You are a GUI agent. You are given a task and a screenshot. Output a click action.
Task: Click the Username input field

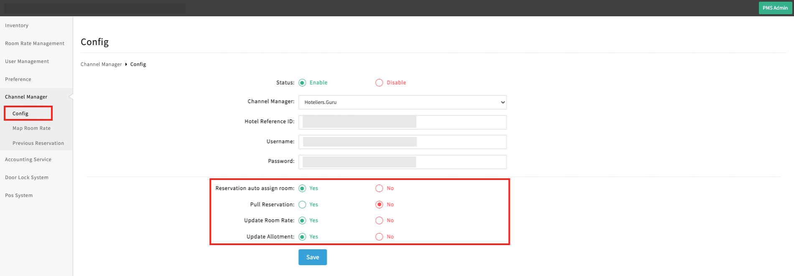tap(402, 142)
